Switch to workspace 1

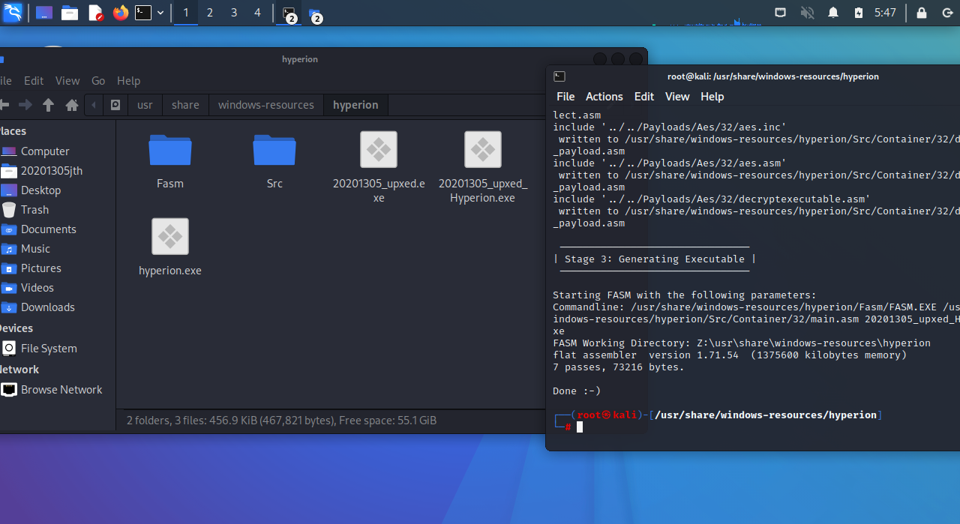pos(186,13)
